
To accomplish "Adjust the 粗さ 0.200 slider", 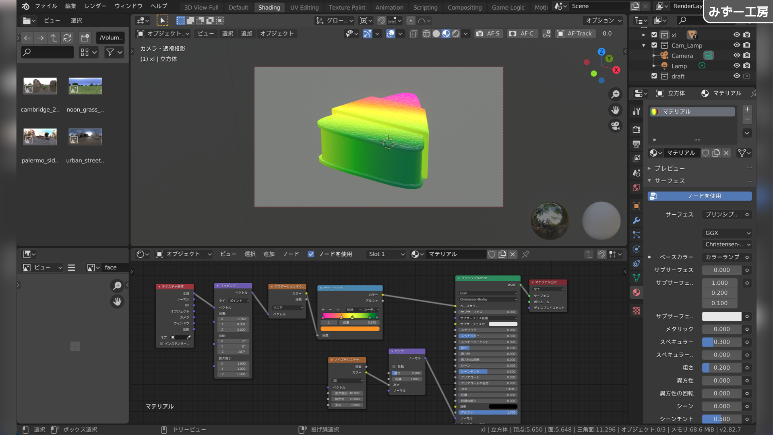I will [722, 368].
